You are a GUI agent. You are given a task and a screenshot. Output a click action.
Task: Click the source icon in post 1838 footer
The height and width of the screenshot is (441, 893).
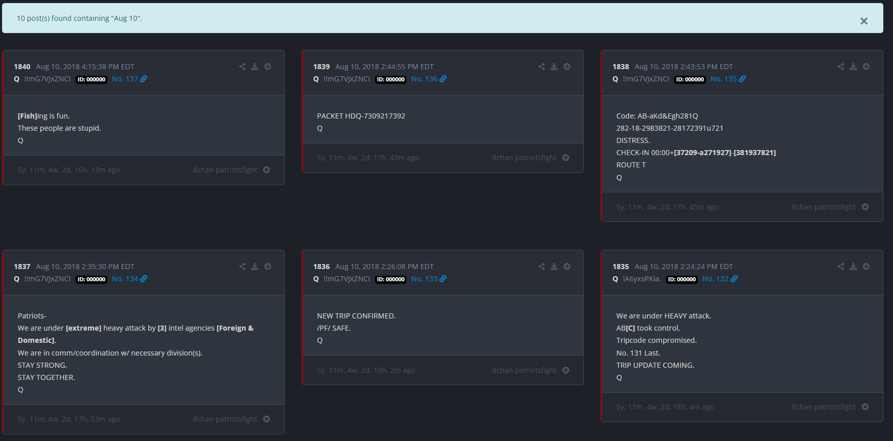coord(865,207)
